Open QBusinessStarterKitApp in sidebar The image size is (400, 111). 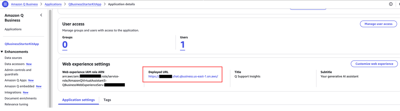[x=22, y=44]
